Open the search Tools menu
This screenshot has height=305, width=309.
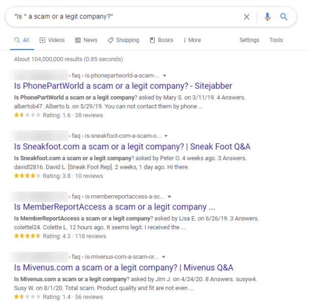[x=276, y=40]
